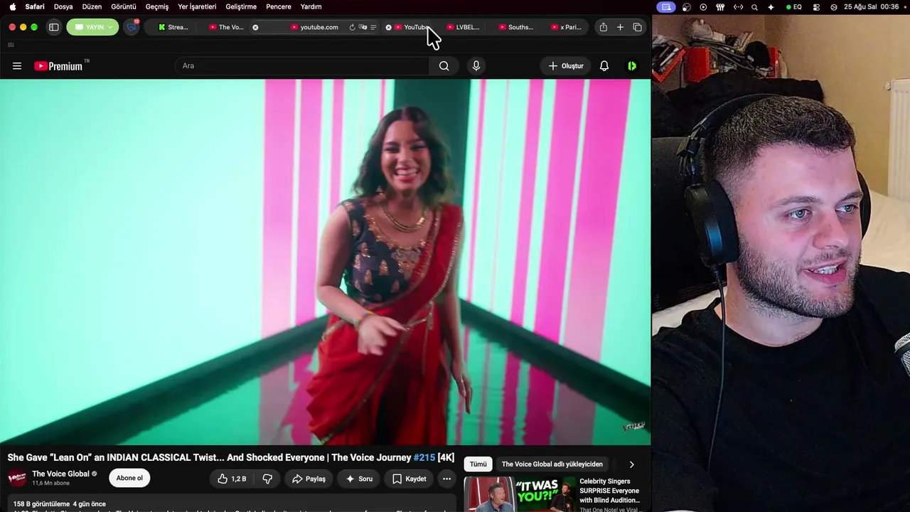
Task: Open the sparkle menu bar icon
Action: click(x=771, y=6)
